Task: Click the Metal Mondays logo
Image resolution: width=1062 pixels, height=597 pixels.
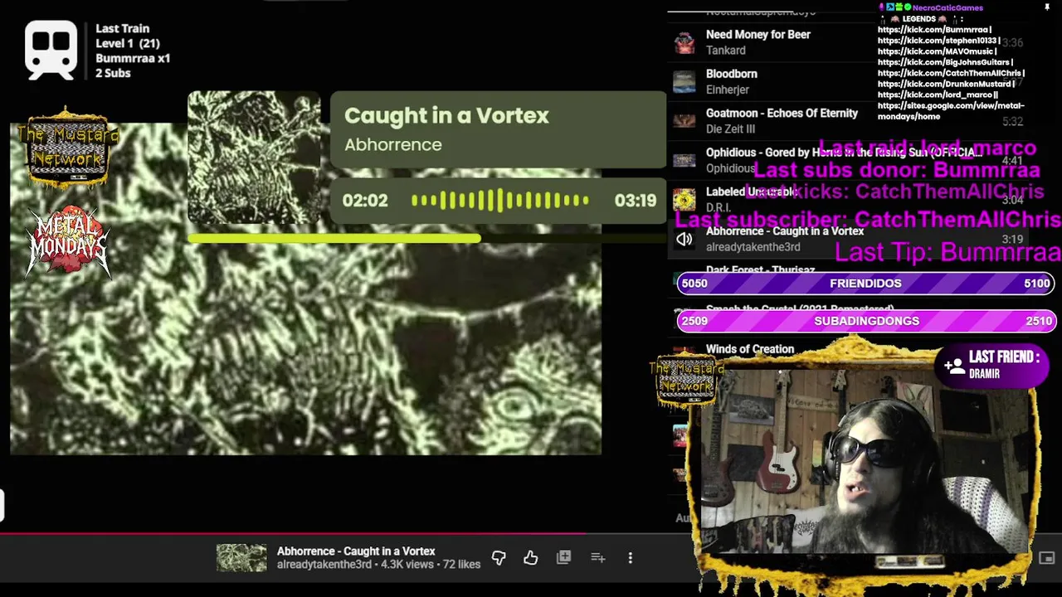Action: 67,241
